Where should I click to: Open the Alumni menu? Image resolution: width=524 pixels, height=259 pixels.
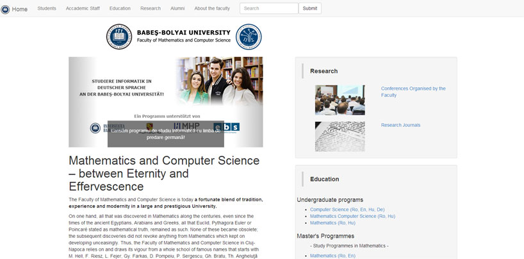tap(177, 8)
